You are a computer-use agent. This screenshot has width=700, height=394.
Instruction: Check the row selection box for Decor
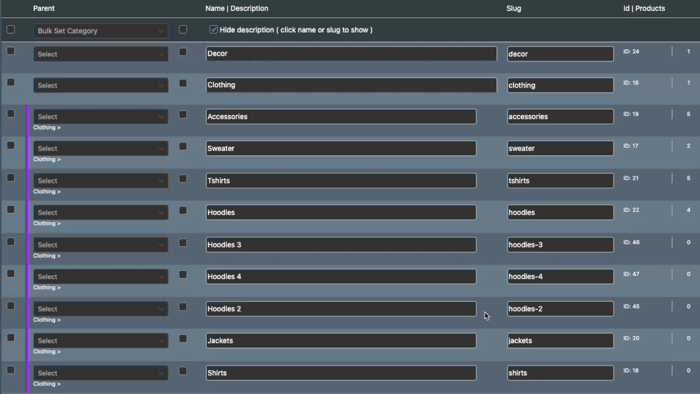coord(11,51)
